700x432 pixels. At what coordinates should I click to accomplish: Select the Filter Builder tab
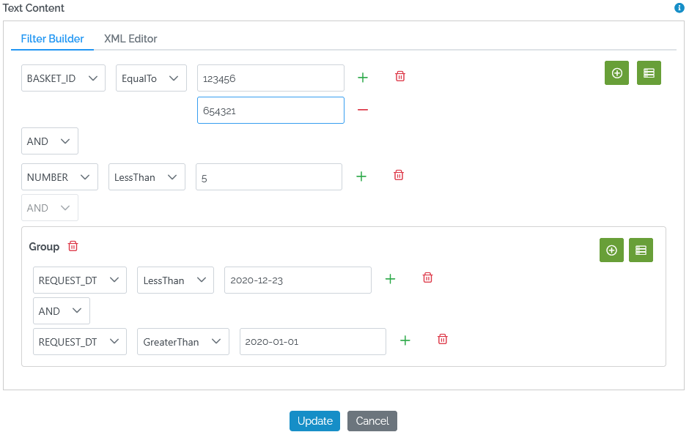[52, 38]
